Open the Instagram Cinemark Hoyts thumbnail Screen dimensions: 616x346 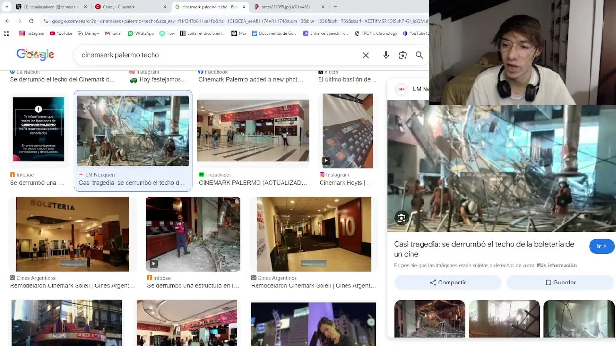[x=348, y=131]
